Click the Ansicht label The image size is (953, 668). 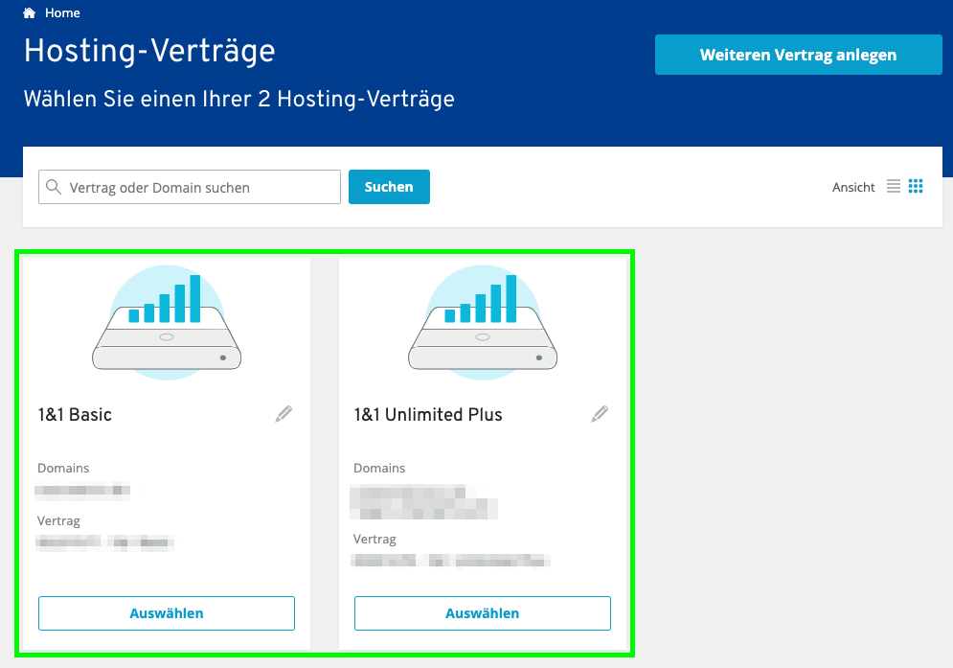[x=853, y=188]
